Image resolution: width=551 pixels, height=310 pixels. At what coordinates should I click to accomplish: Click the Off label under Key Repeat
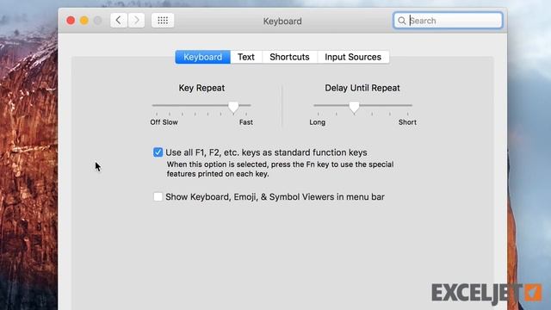pyautogui.click(x=155, y=122)
